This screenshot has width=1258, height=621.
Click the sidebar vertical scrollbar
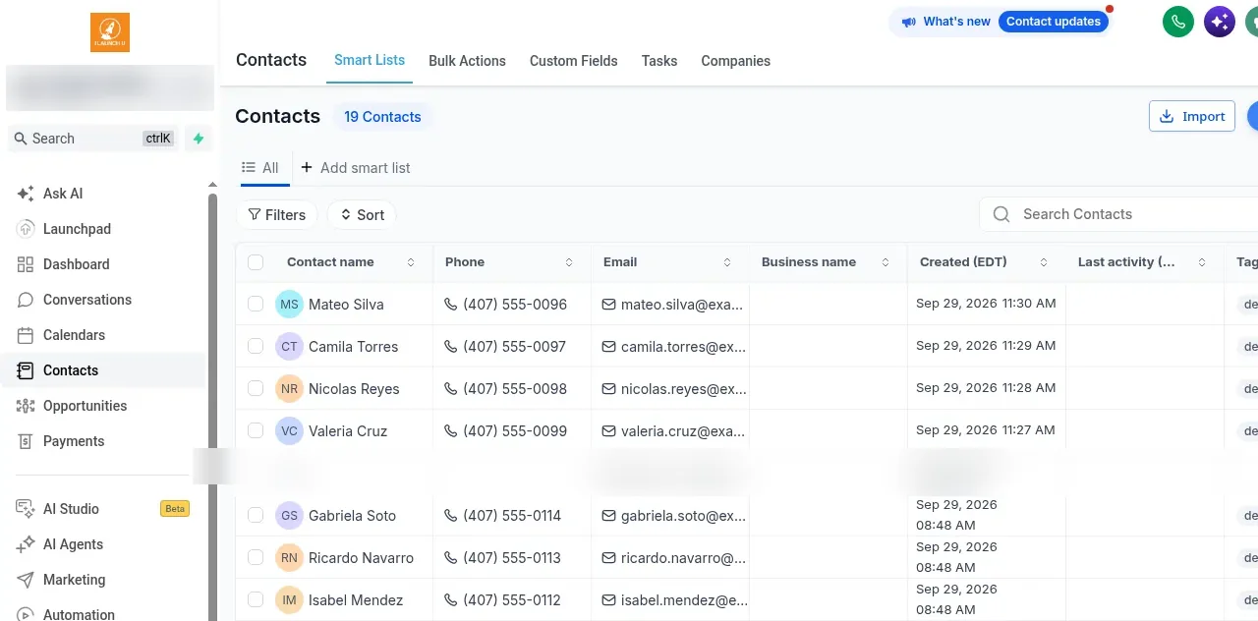[x=212, y=405]
